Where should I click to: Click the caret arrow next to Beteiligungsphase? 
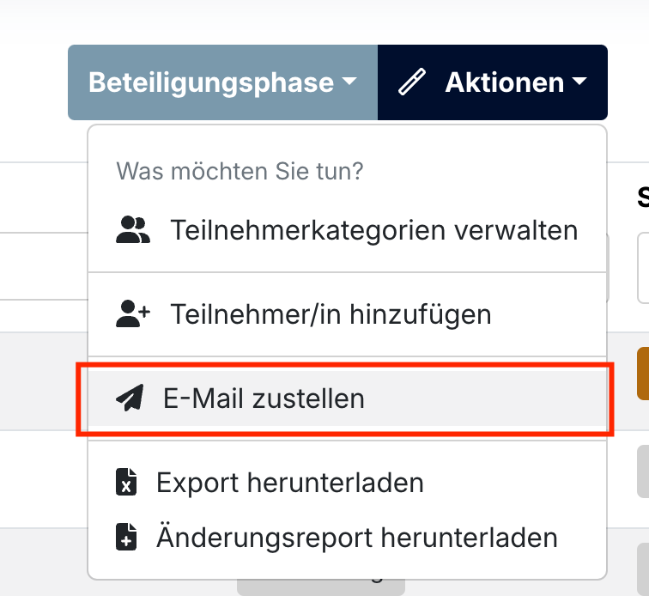pos(349,82)
